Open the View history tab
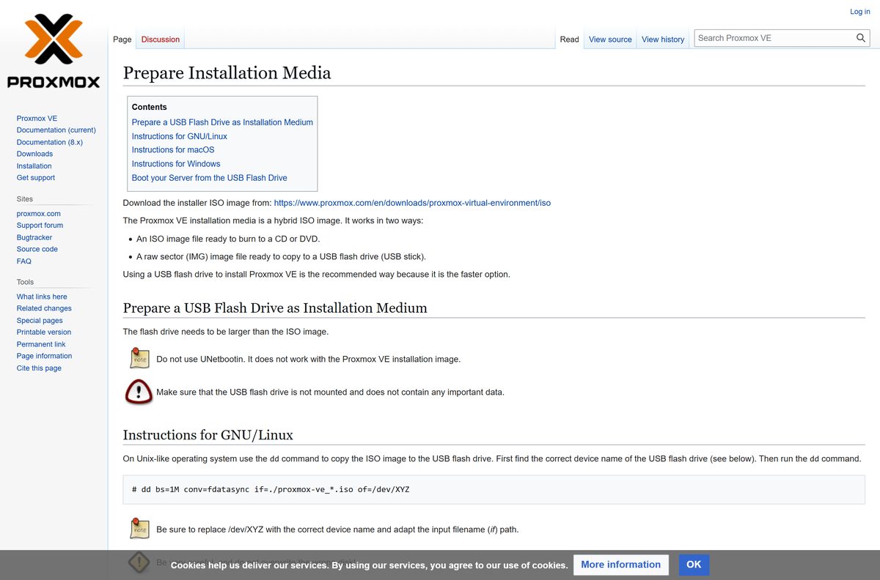880x580 pixels. (x=663, y=40)
